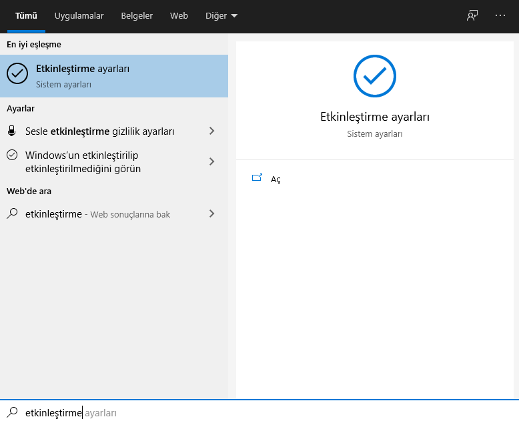This screenshot has width=519, height=423.
Task: Select the Tümü tab
Action: 26,15
